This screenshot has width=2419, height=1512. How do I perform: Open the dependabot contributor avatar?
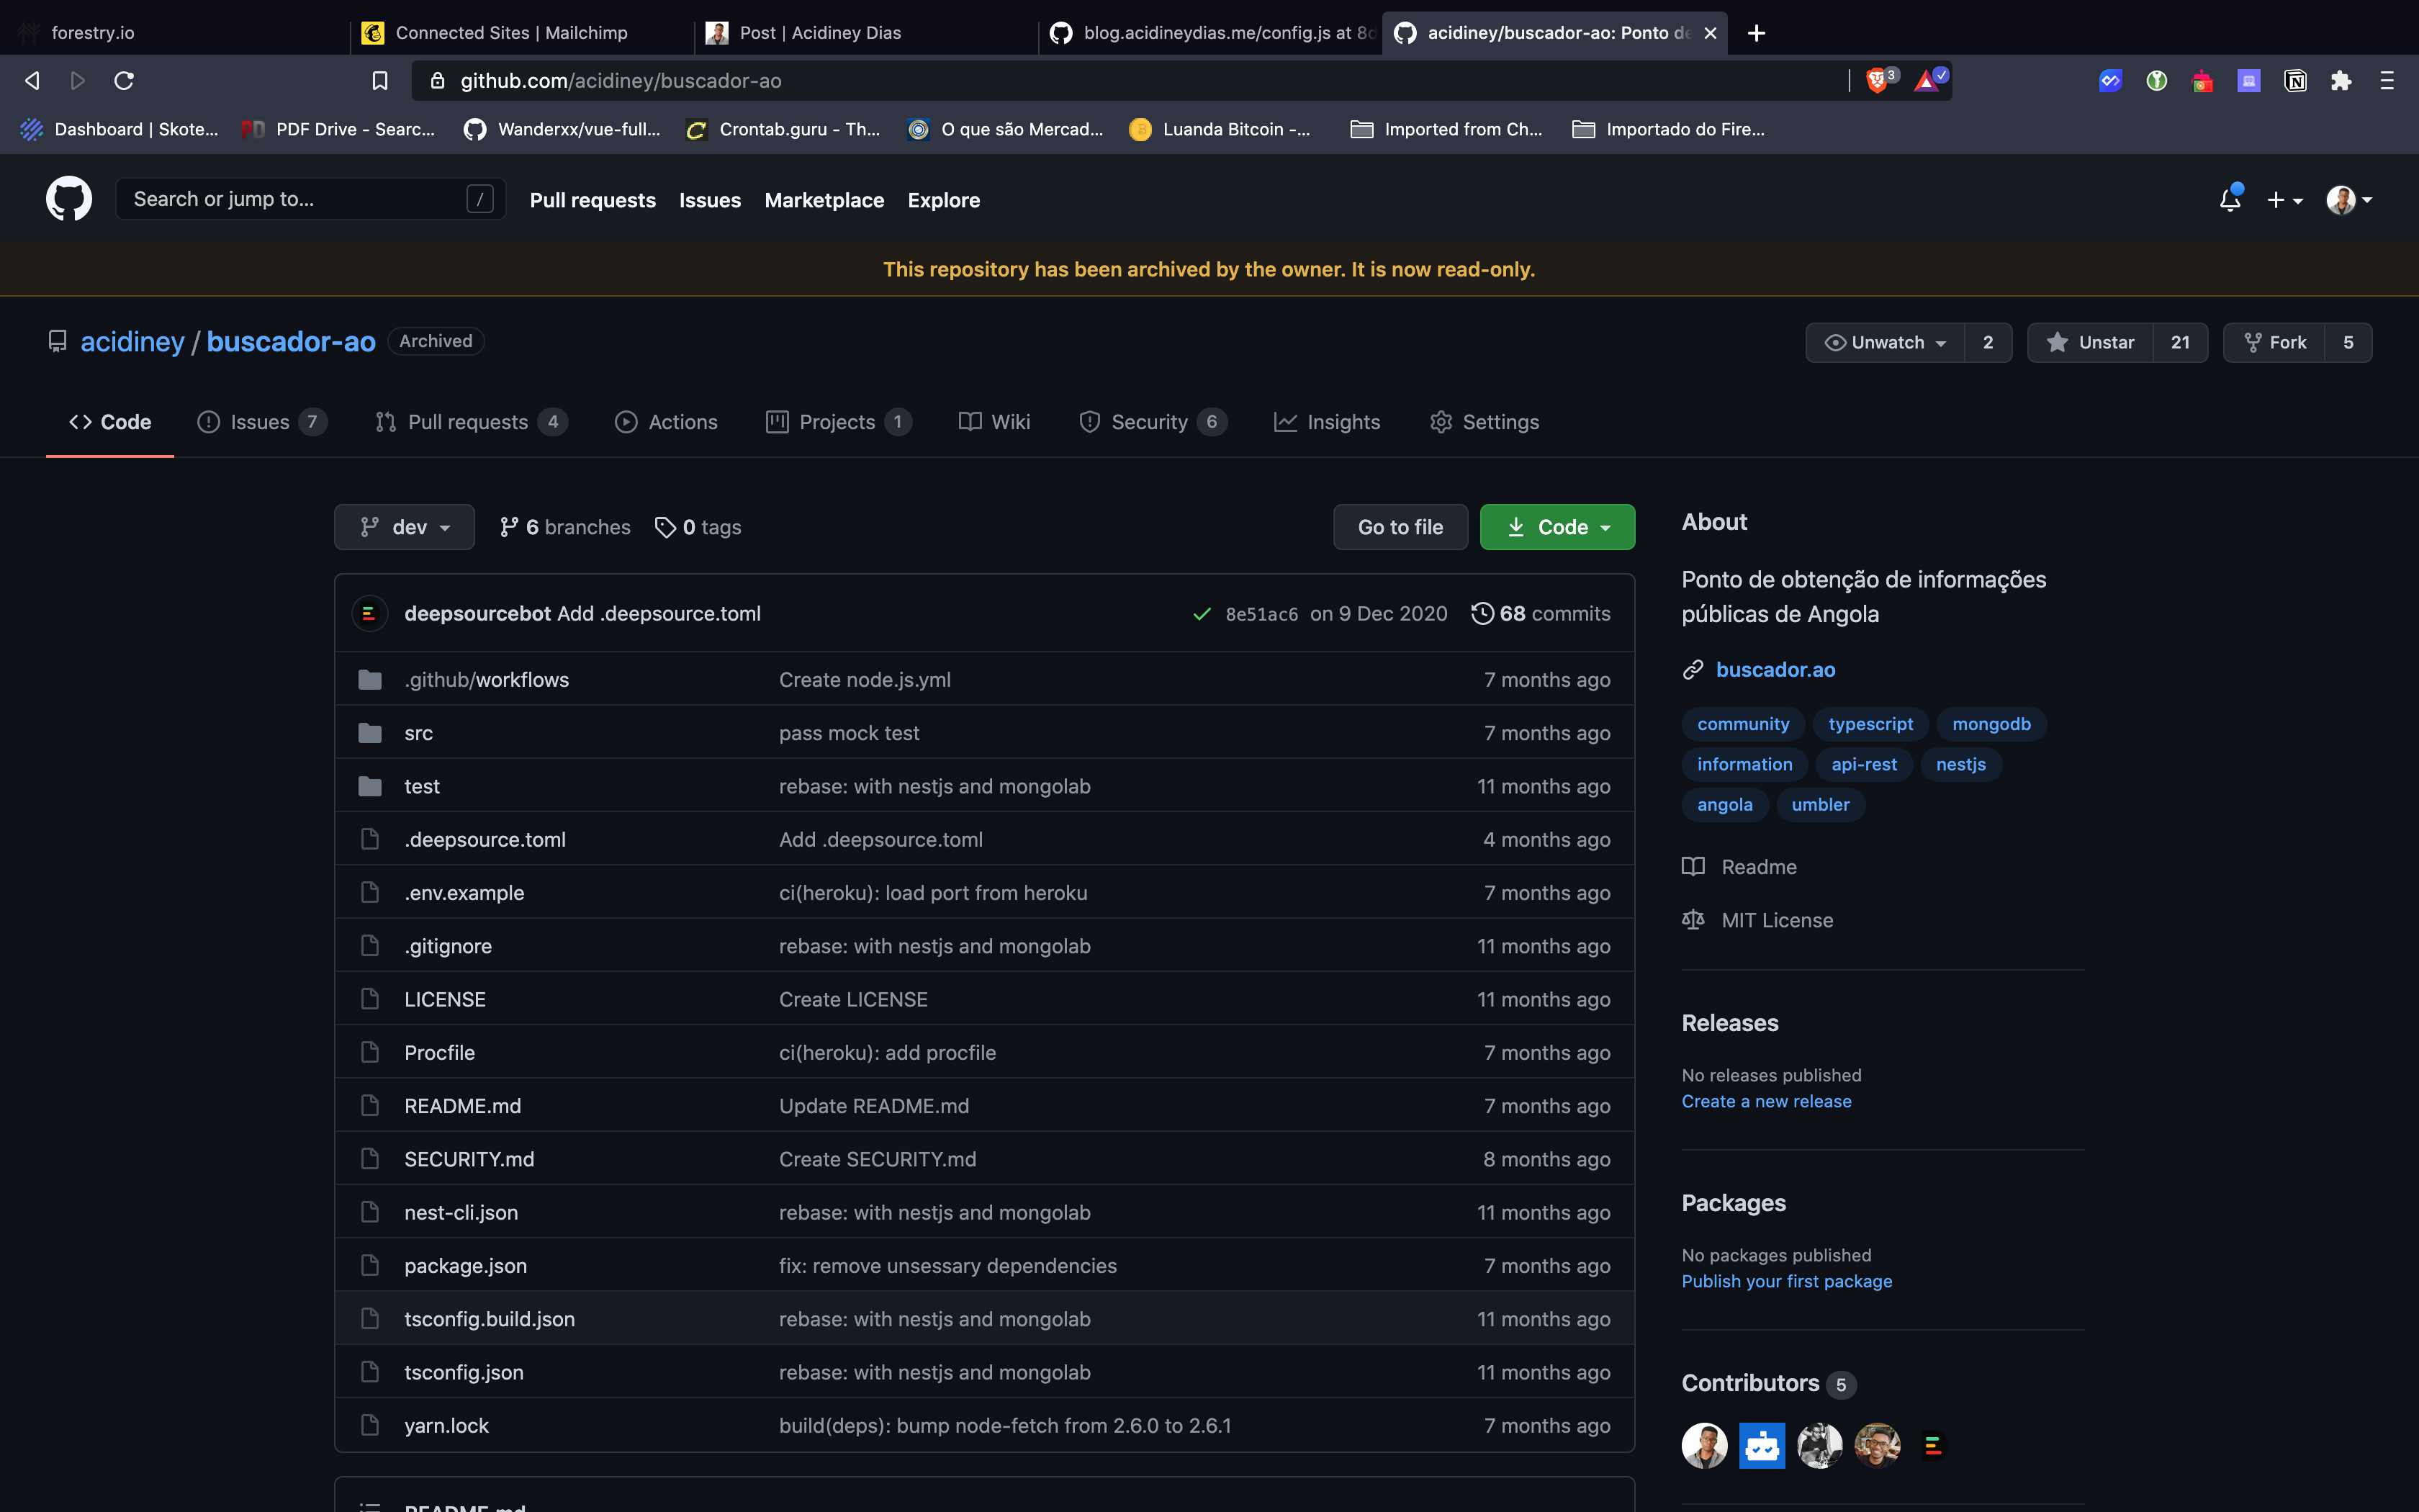pyautogui.click(x=1762, y=1445)
